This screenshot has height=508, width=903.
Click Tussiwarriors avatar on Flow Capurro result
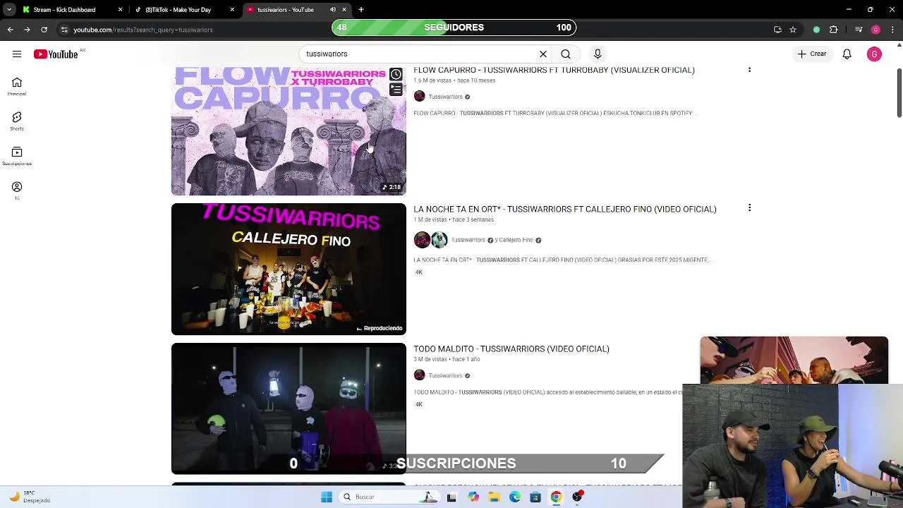pos(420,97)
